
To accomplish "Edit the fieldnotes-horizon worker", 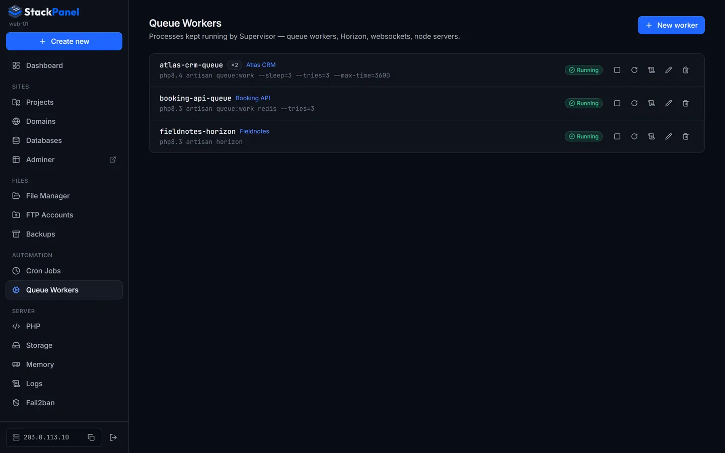I will [x=669, y=136].
